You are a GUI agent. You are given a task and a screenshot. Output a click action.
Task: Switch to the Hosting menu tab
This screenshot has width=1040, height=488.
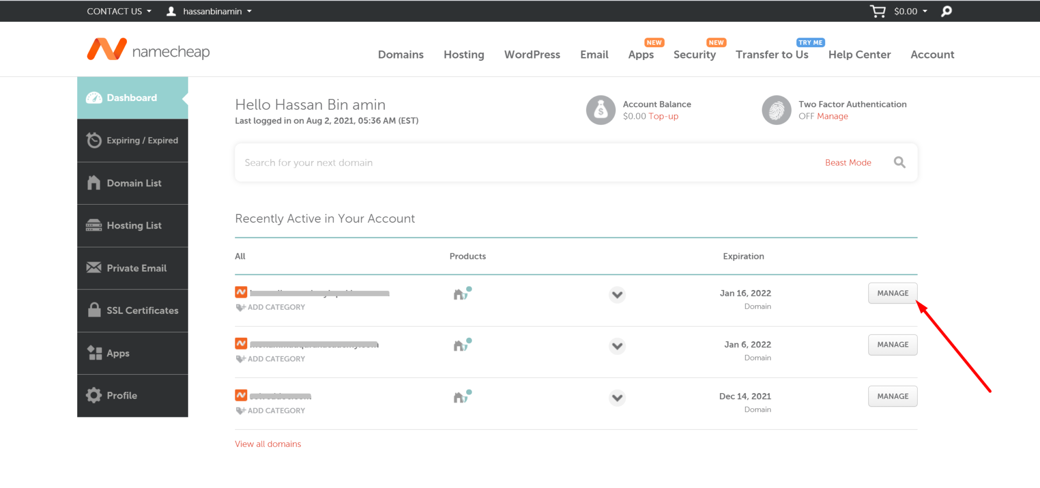tap(464, 54)
